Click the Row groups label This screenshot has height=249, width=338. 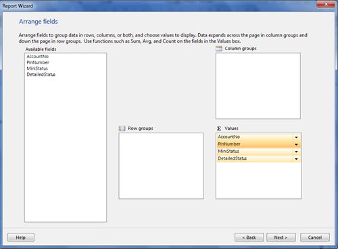[x=141, y=129]
